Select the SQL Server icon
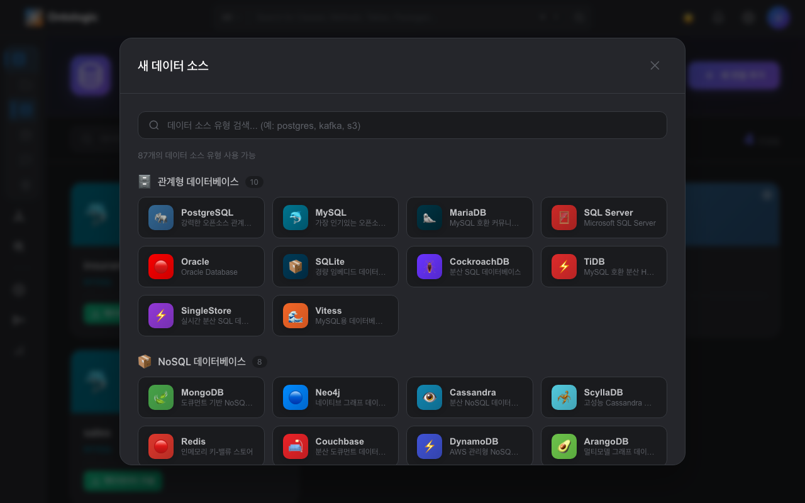The image size is (805, 503). coord(564,218)
